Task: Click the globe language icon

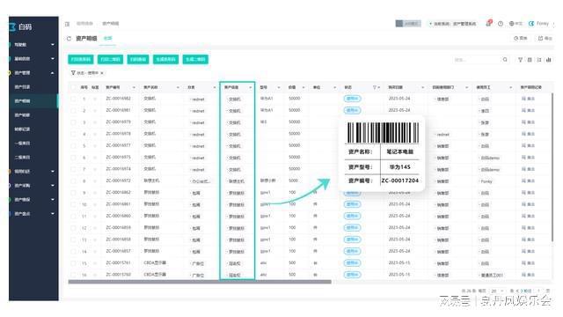Action: [x=512, y=24]
